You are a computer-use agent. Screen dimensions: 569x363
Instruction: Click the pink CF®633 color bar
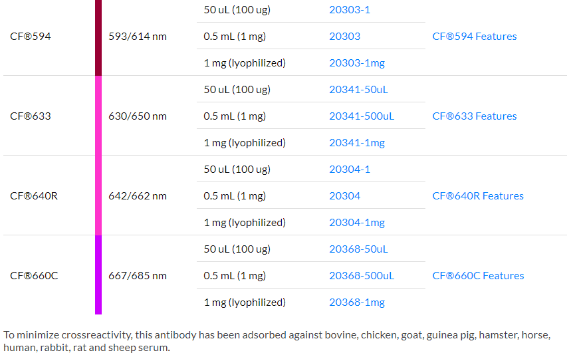tap(98, 116)
